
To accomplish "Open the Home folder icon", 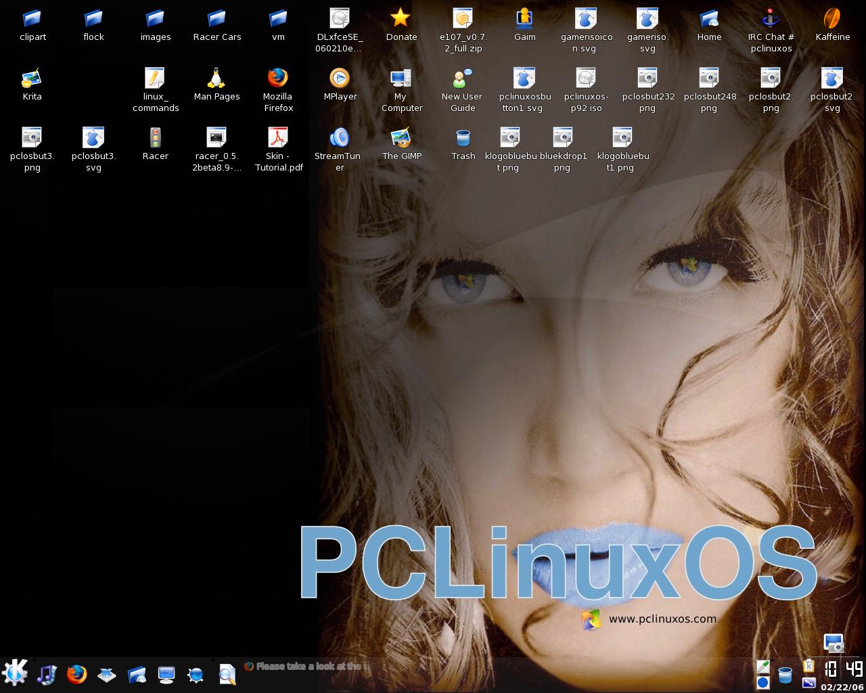I will [x=709, y=19].
